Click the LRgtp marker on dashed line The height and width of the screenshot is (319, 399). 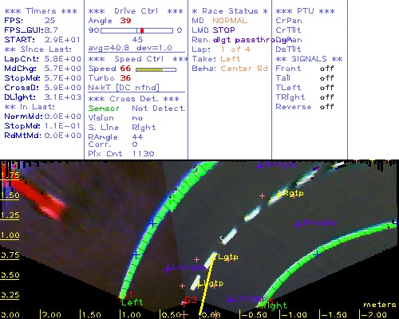[x=290, y=193]
